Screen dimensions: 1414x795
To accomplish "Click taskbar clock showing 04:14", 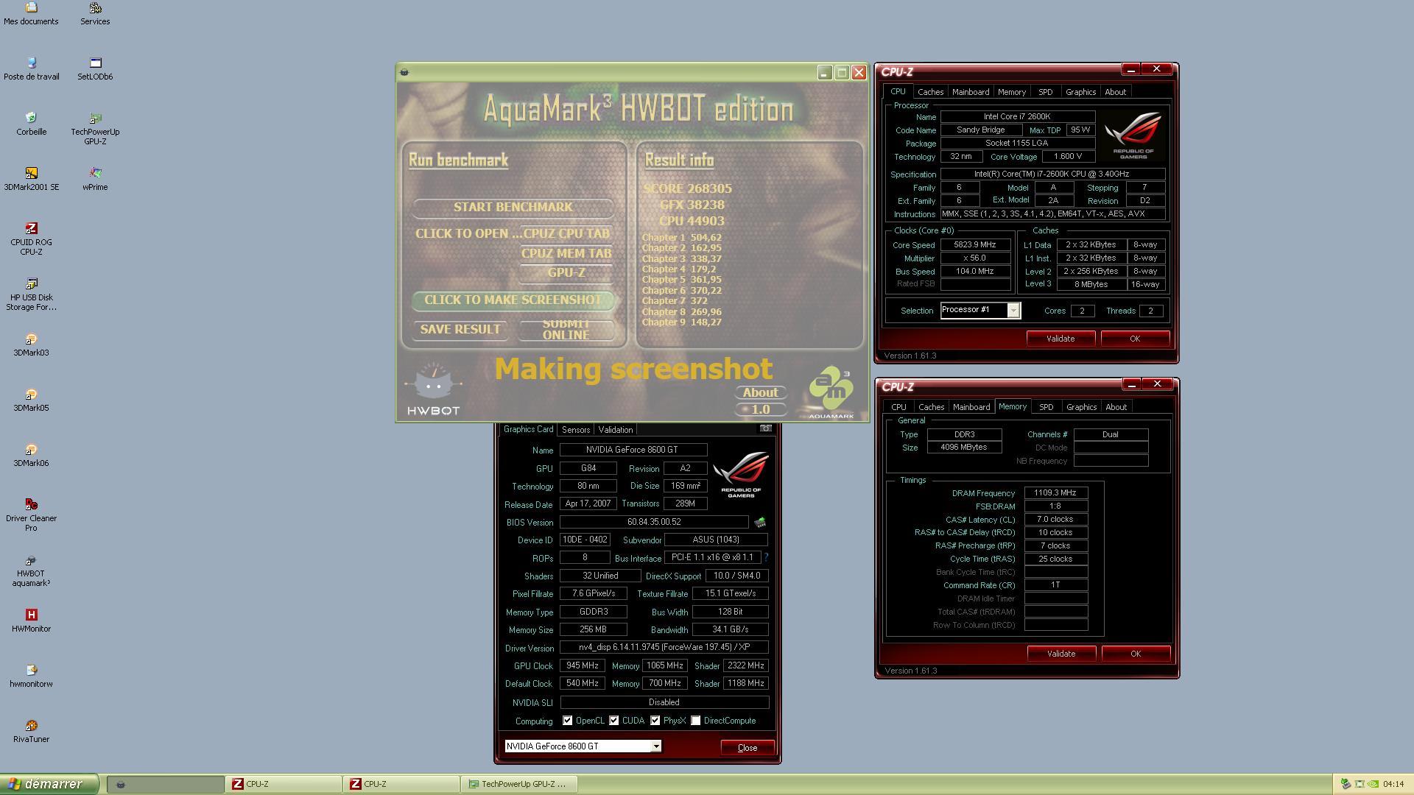I will (1393, 785).
